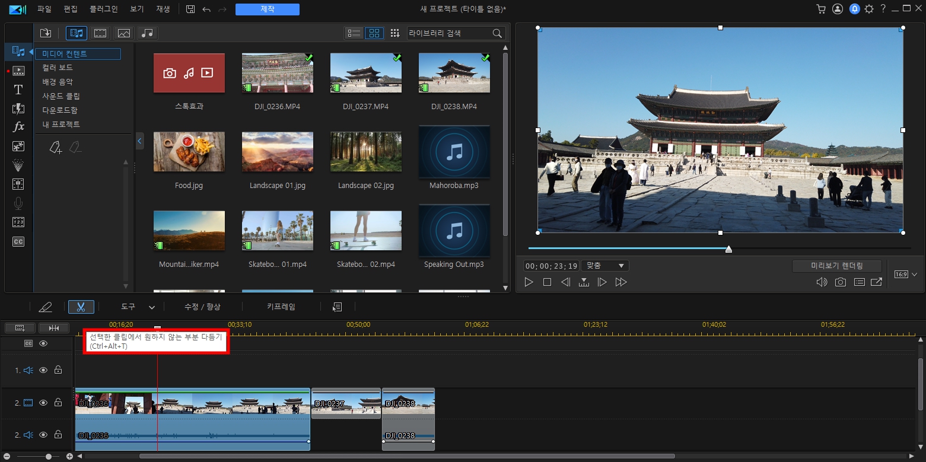Viewport: 926px width, 462px height.
Task: Open the library grid options menu icon
Action: (x=395, y=33)
